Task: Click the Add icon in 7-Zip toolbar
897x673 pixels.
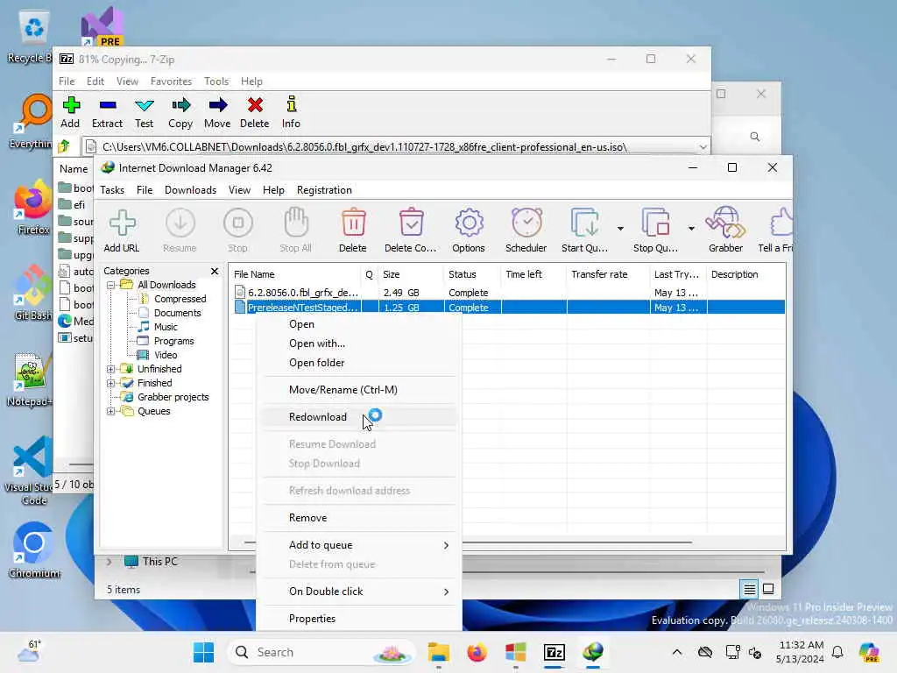Action: [x=70, y=113]
